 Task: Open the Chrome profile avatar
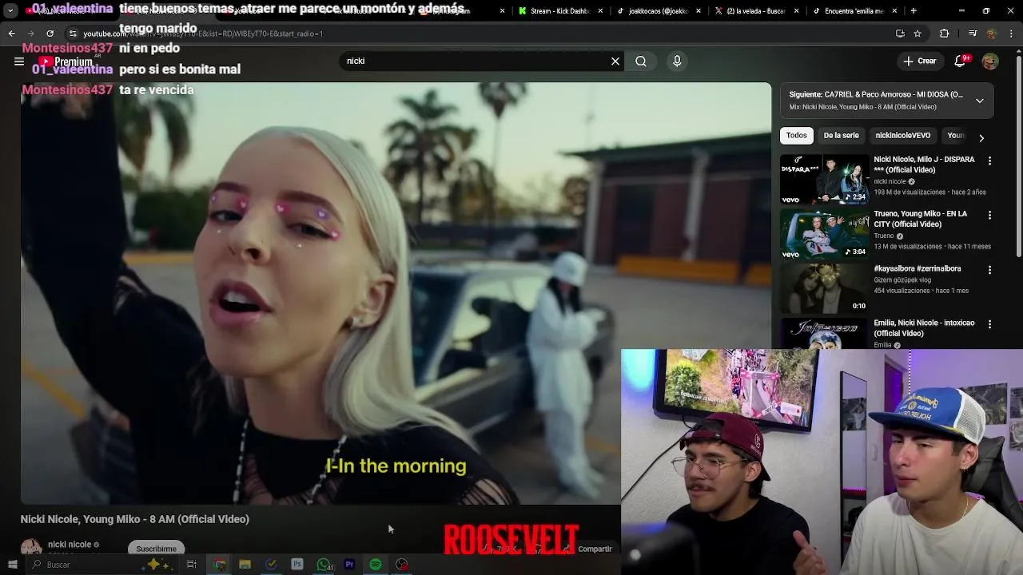click(x=992, y=34)
